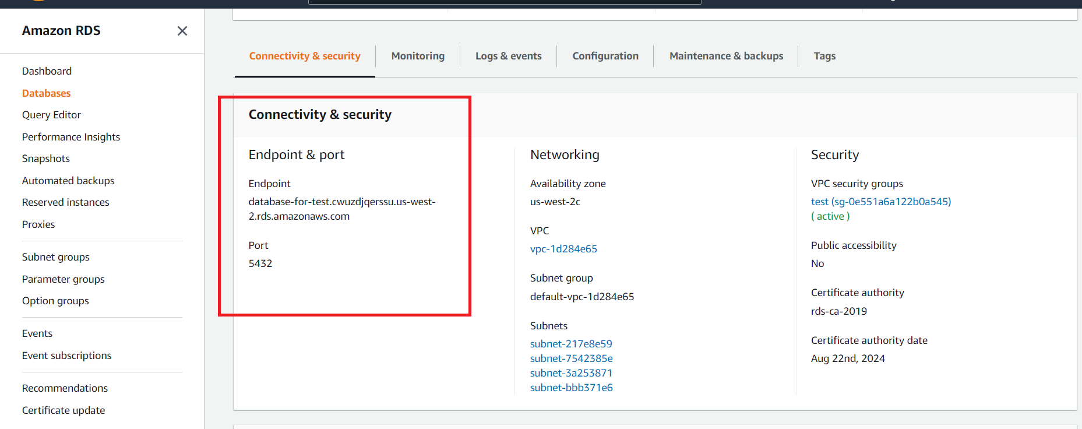View Reserved instances page
1082x429 pixels.
(x=65, y=202)
